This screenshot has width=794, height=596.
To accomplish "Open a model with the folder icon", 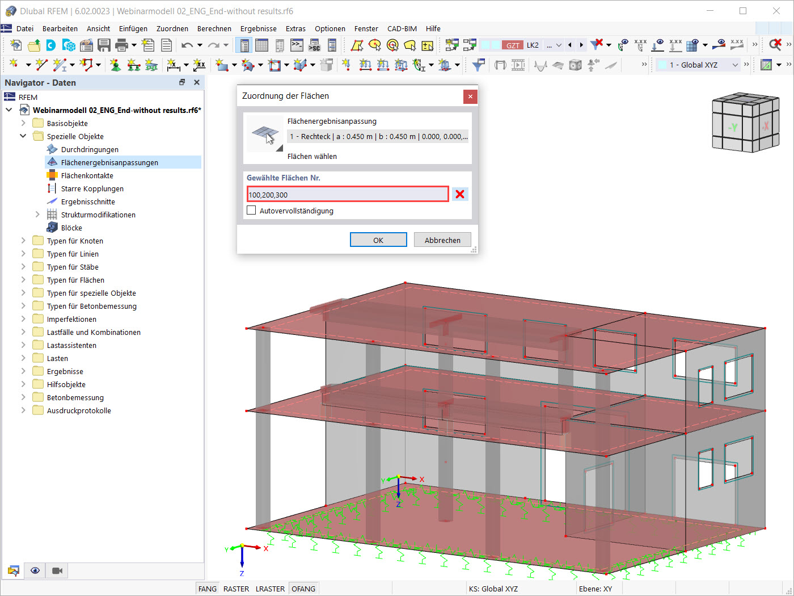I will tap(34, 45).
